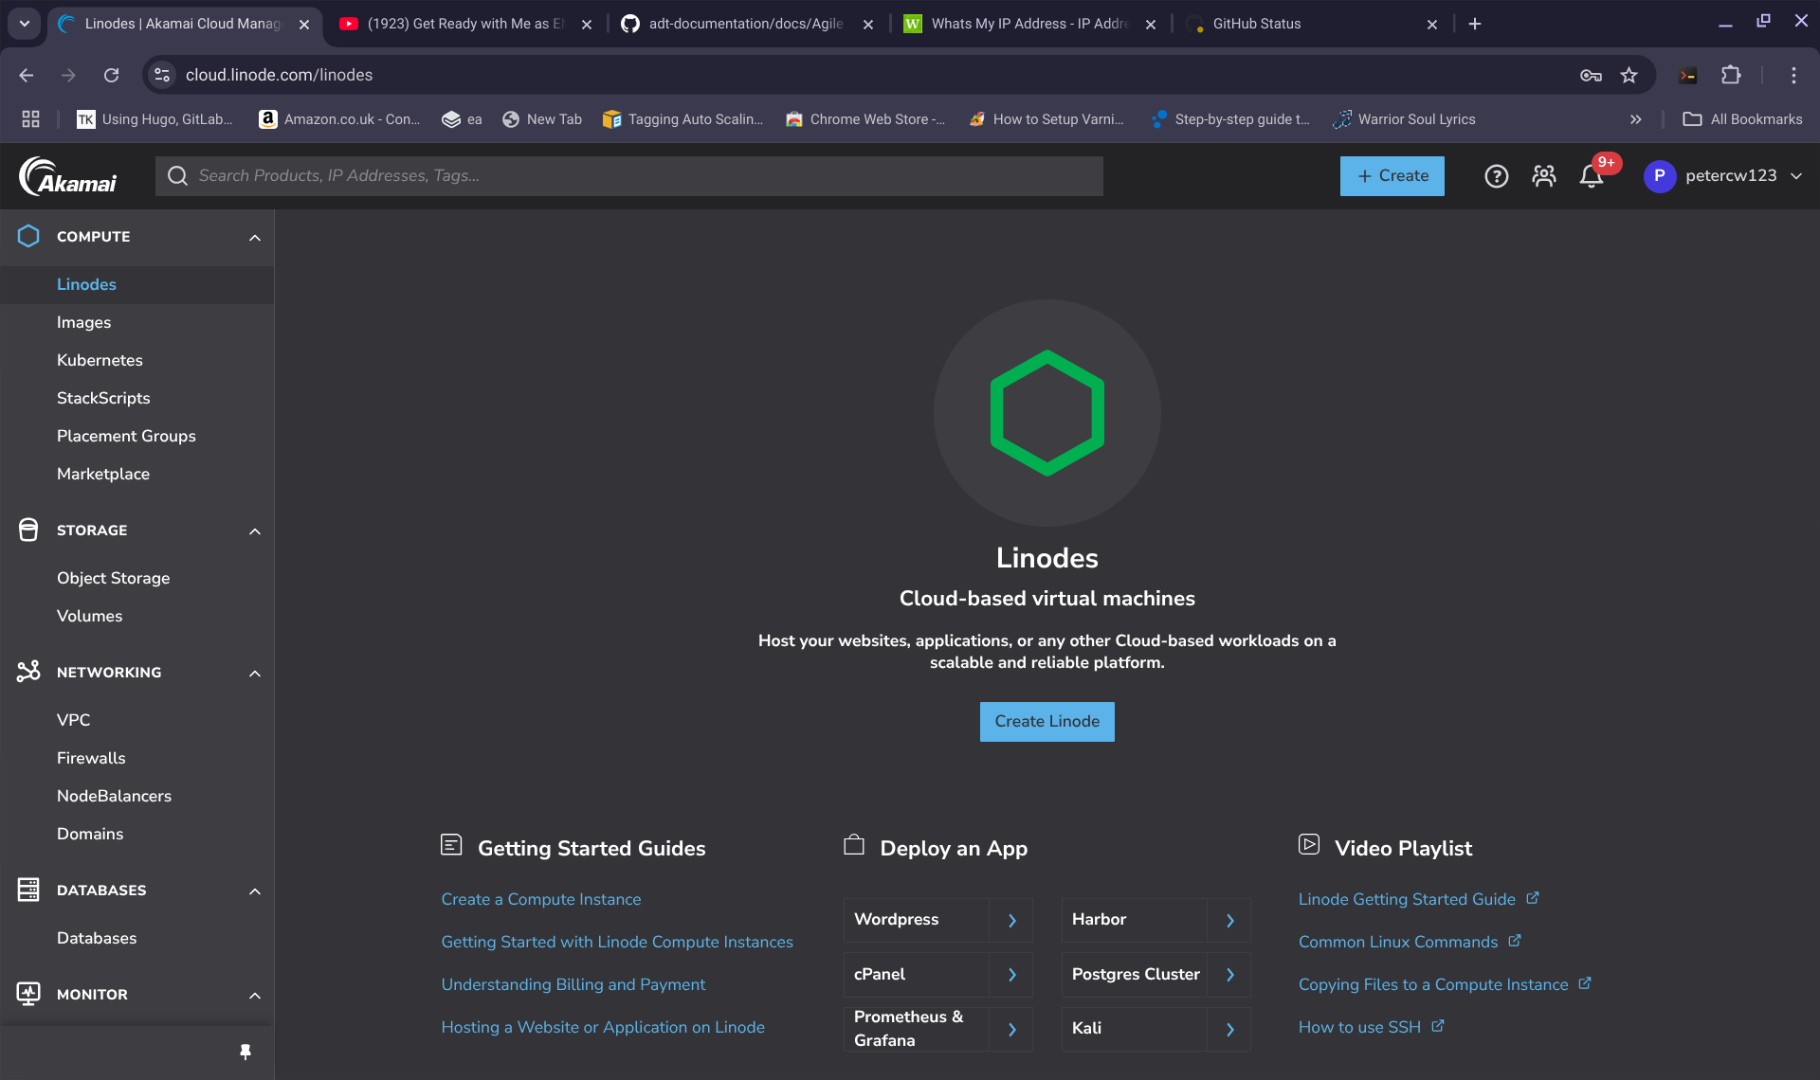Reload the page with refresh icon

112,75
